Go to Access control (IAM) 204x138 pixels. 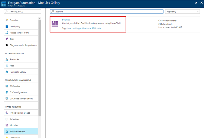(x=21, y=33)
